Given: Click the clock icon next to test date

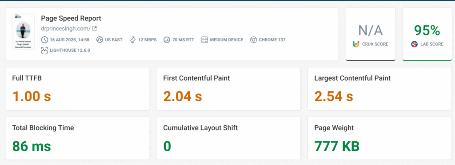Looking at the screenshot, I should 44,39.
